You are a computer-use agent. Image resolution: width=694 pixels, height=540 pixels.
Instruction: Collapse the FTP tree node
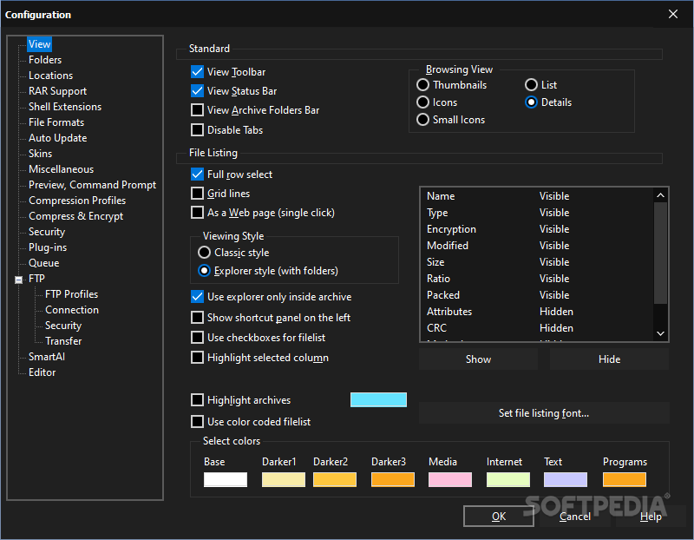(18, 280)
